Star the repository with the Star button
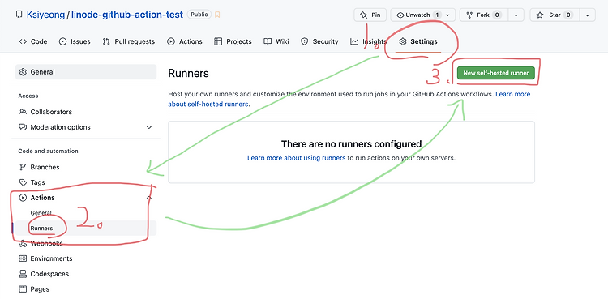The width and height of the screenshot is (608, 299). [x=554, y=15]
